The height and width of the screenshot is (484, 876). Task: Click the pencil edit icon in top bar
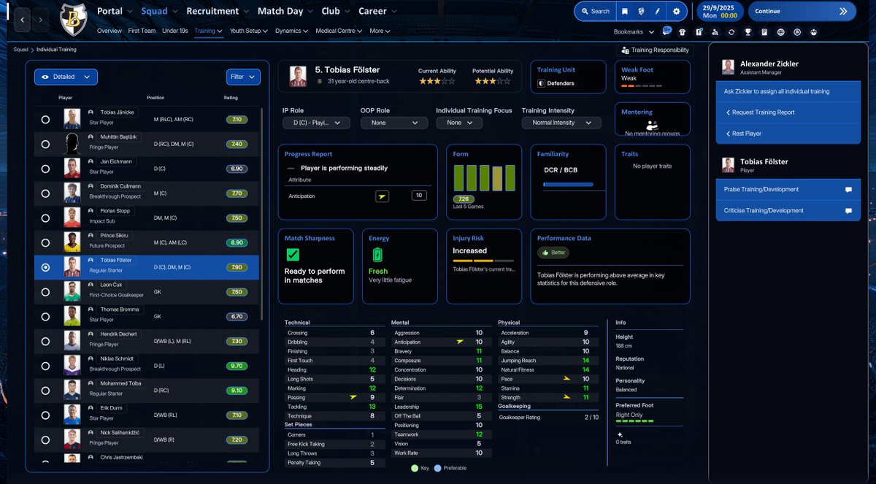(x=658, y=12)
